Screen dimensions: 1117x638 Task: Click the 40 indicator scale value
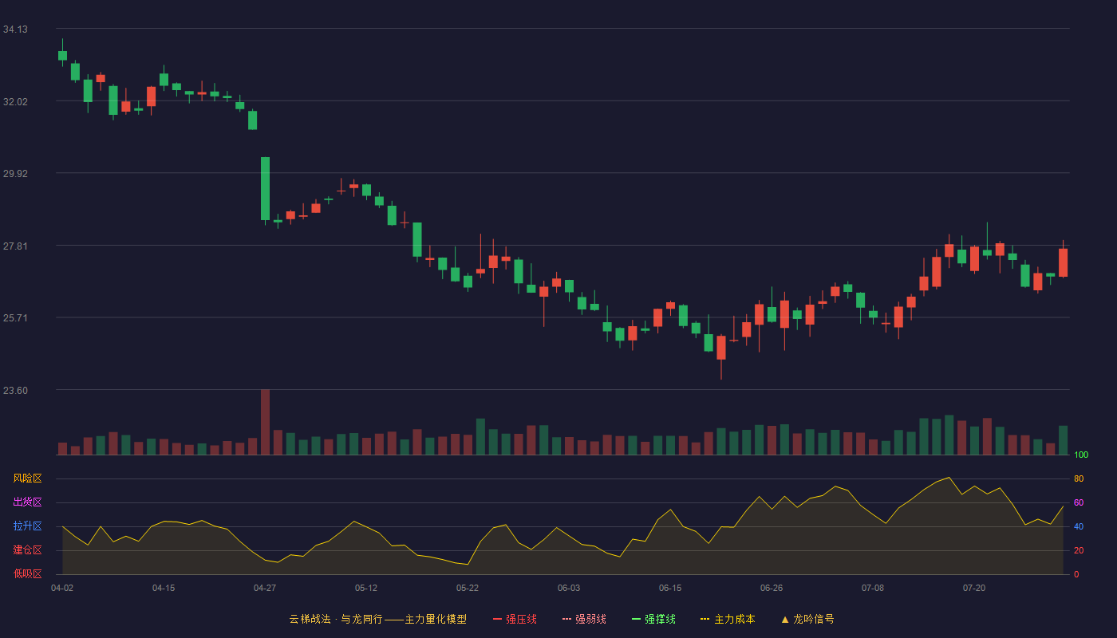click(1079, 526)
